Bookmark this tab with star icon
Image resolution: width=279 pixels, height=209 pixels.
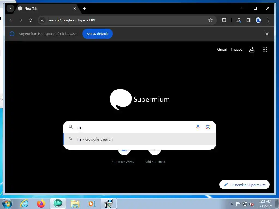point(210,20)
